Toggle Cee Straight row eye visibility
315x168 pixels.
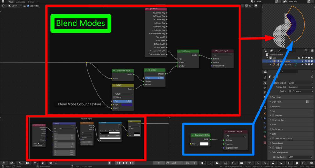(306, 61)
